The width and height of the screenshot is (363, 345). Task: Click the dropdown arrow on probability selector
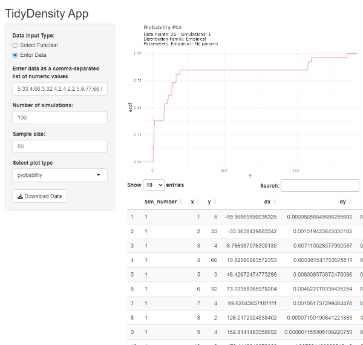click(x=99, y=175)
